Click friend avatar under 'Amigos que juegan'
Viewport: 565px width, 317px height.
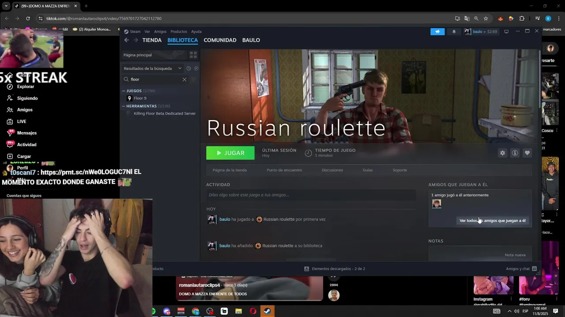tap(437, 203)
